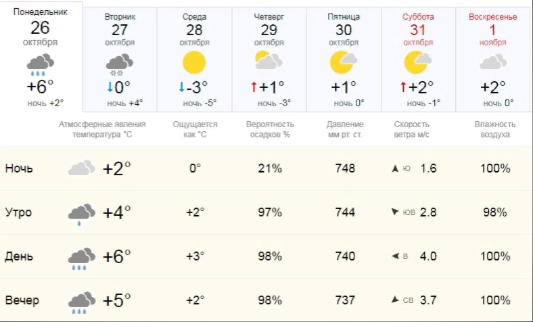Click the evening row rain cloud icon
This screenshot has width=533, height=322.
coord(82,301)
